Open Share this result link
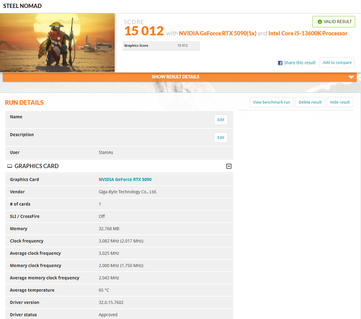361x319 pixels. click(x=300, y=63)
